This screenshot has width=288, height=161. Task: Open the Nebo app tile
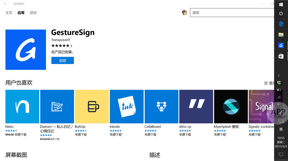point(22,107)
